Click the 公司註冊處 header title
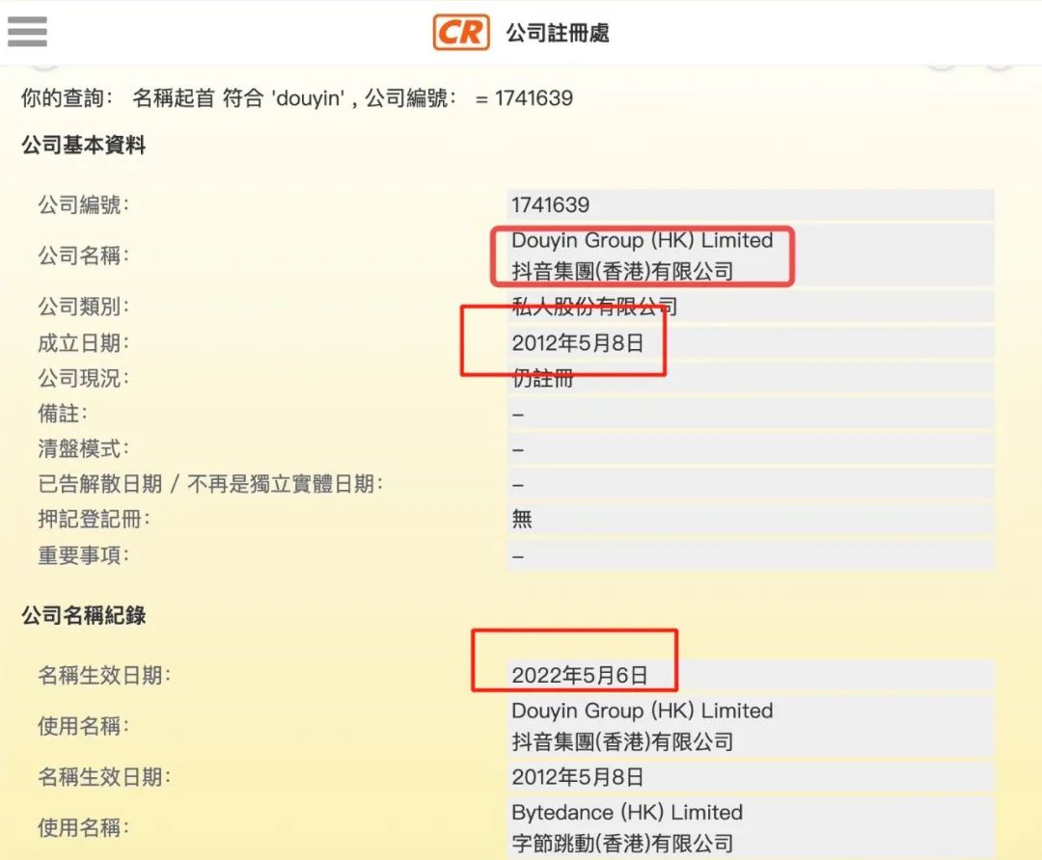Viewport: 1042px width, 860px height. coord(558,34)
